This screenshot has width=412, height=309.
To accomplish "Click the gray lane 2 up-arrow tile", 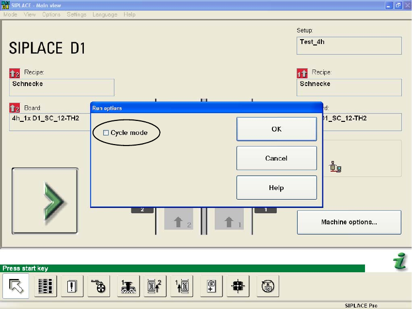I will click(179, 219).
